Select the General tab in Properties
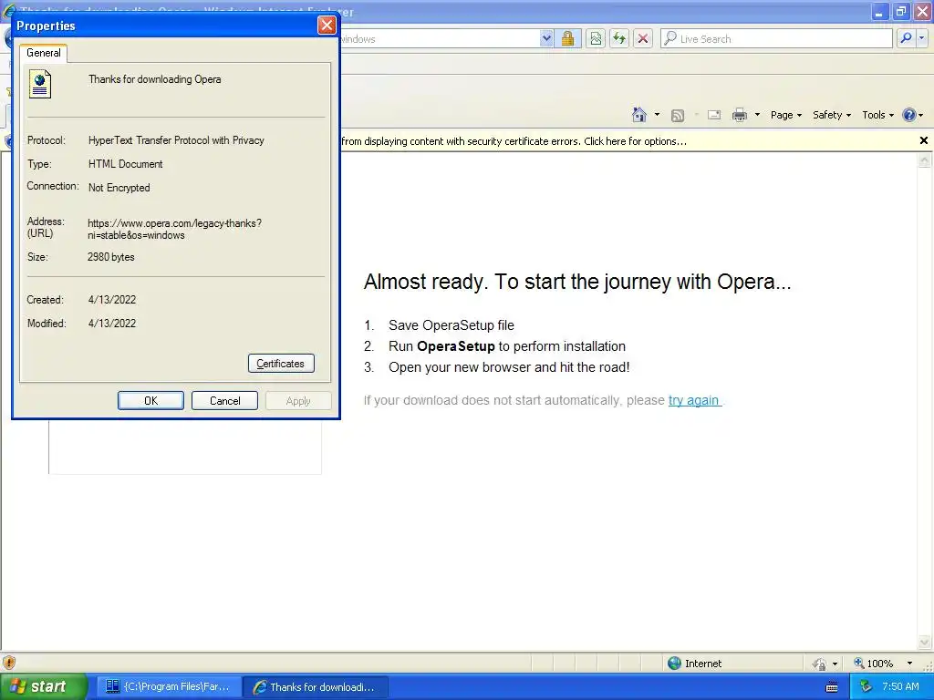This screenshot has width=934, height=700. [x=44, y=53]
